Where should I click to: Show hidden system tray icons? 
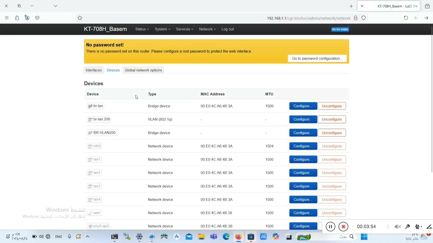click(x=87, y=237)
